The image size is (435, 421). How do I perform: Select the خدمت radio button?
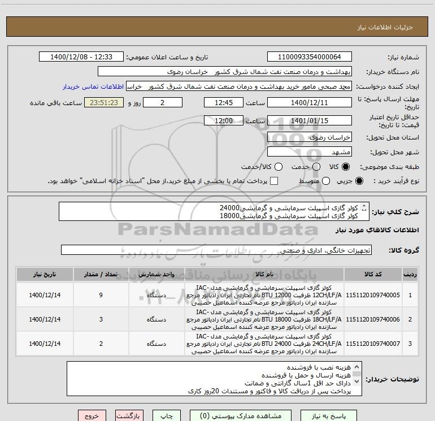pos(316,167)
